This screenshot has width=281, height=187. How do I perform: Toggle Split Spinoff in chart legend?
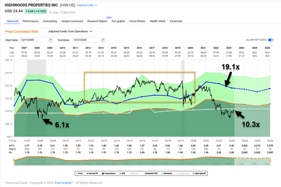point(199,173)
